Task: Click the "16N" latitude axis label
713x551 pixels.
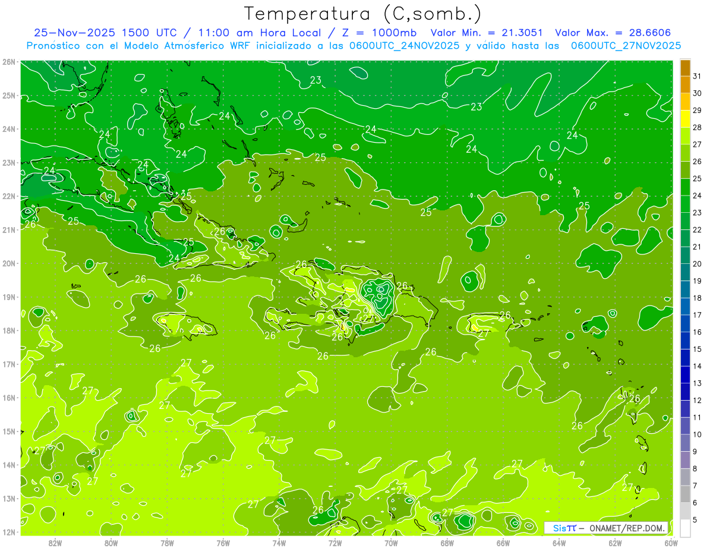Action: 8,398
